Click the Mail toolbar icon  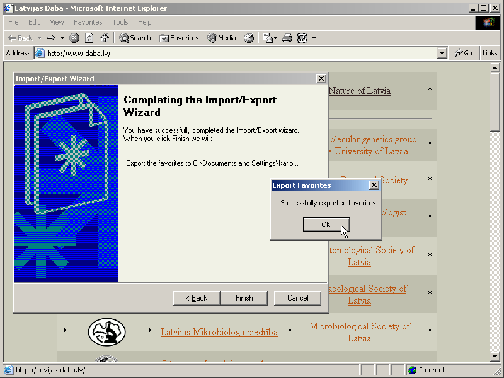[267, 38]
